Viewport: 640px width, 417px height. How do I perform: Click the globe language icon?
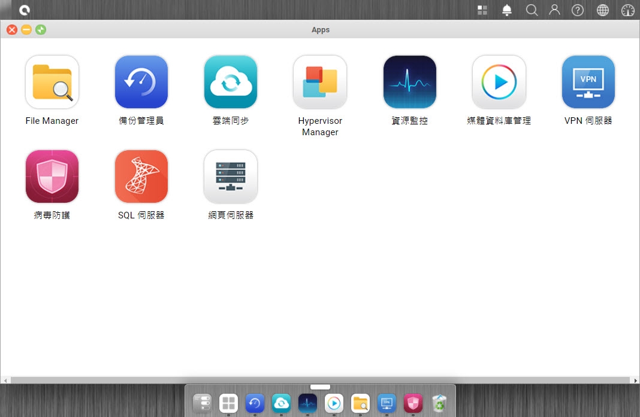(602, 10)
